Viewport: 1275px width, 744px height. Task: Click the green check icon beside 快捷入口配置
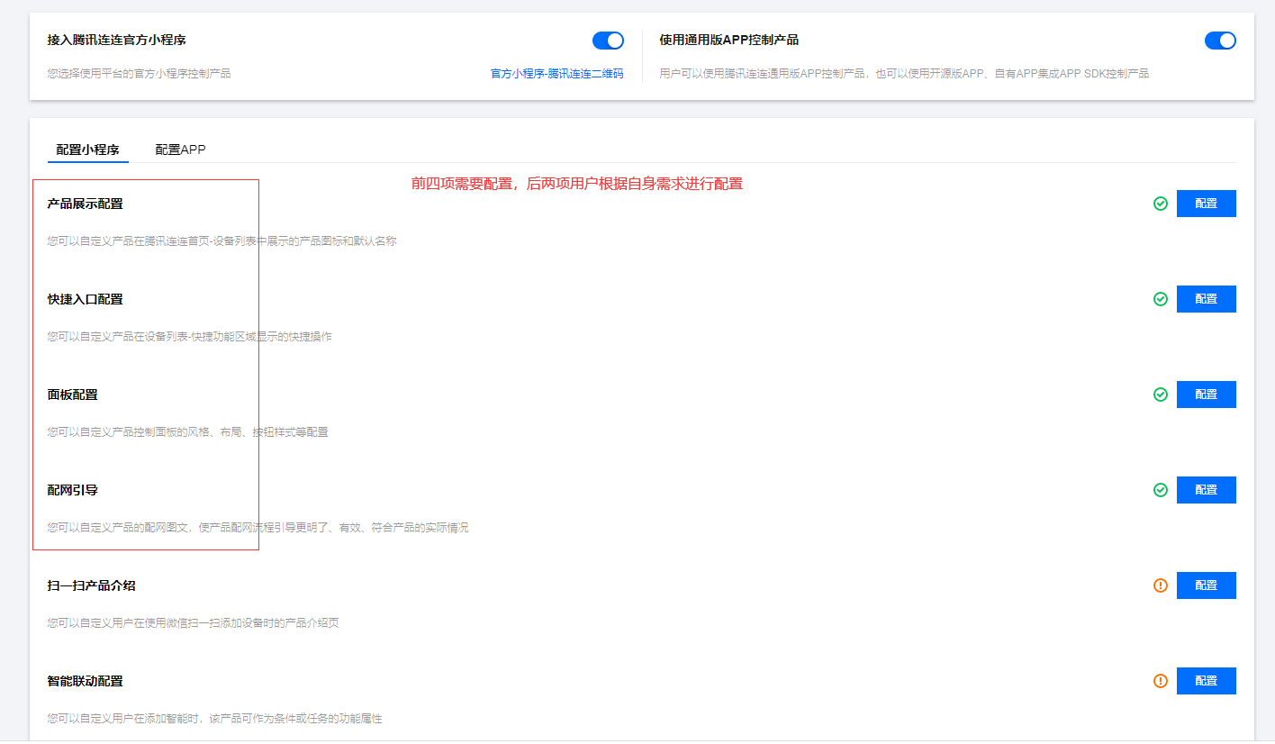[1160, 298]
